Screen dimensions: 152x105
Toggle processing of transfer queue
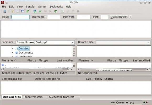coord(40,11)
